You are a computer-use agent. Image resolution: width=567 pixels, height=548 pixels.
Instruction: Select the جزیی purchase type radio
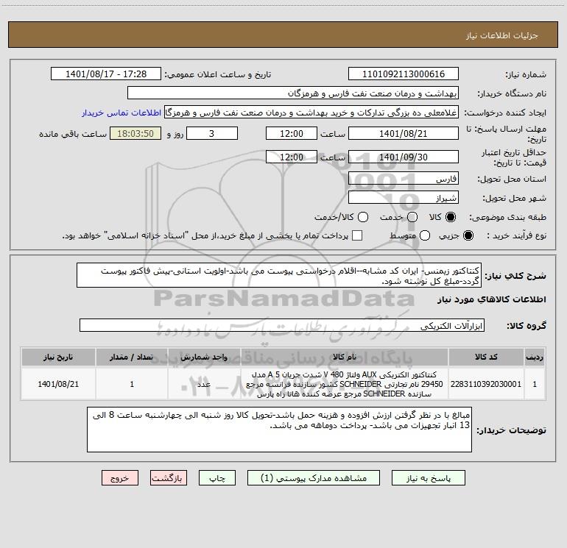pos(468,235)
